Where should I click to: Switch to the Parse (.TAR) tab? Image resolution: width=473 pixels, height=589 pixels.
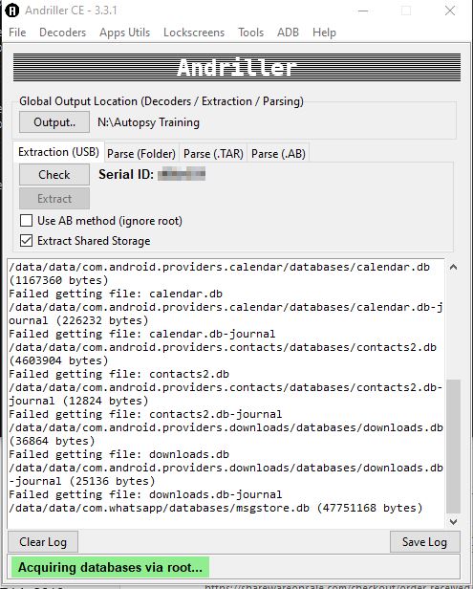point(213,154)
